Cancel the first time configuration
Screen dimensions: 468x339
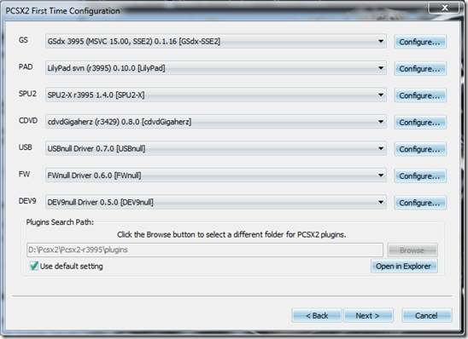(426, 315)
